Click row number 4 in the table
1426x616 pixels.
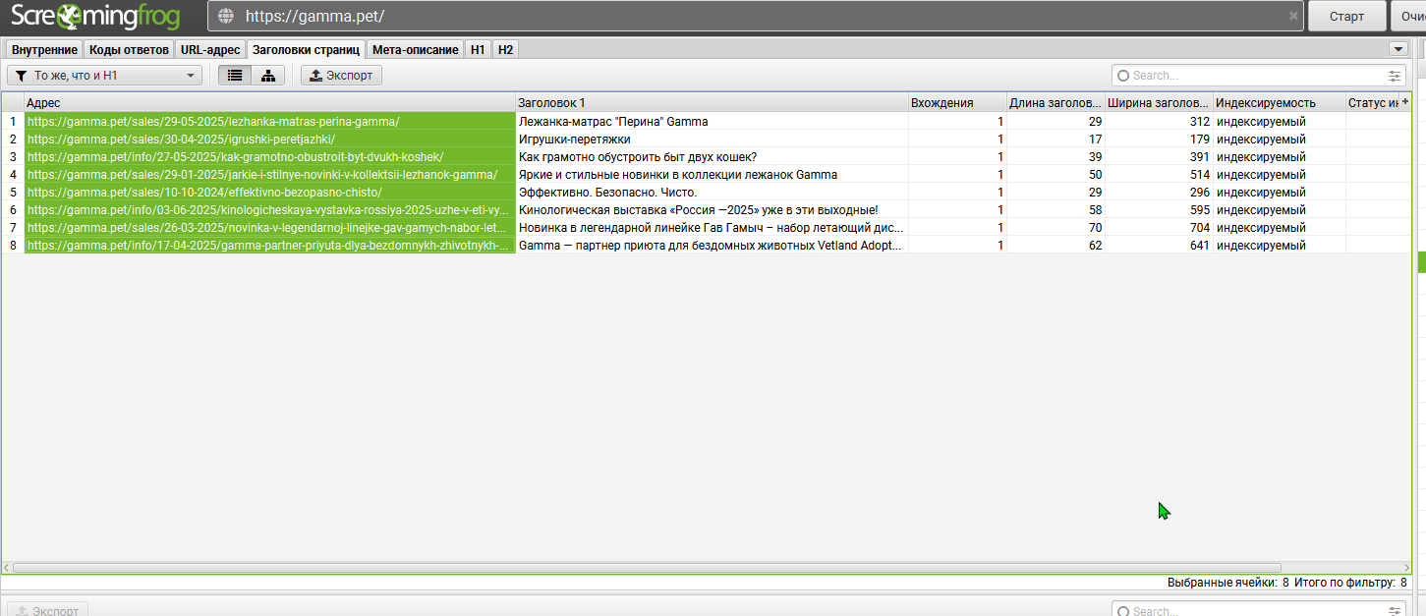point(13,174)
